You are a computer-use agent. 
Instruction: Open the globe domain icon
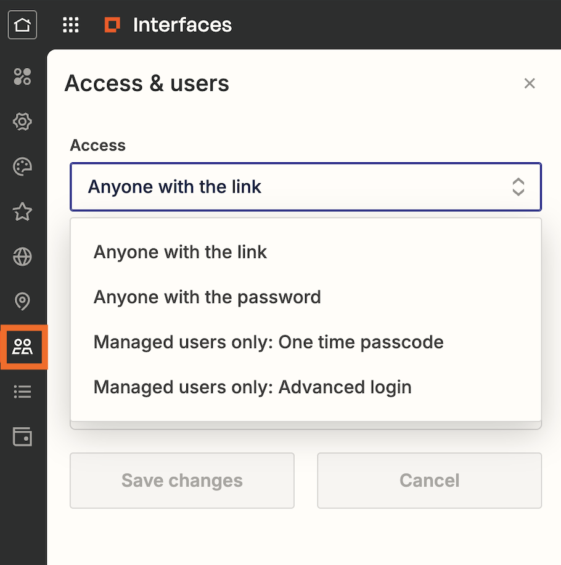22,257
